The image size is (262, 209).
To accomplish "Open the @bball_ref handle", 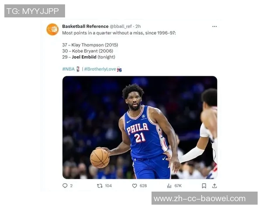I will pyautogui.click(x=121, y=26).
